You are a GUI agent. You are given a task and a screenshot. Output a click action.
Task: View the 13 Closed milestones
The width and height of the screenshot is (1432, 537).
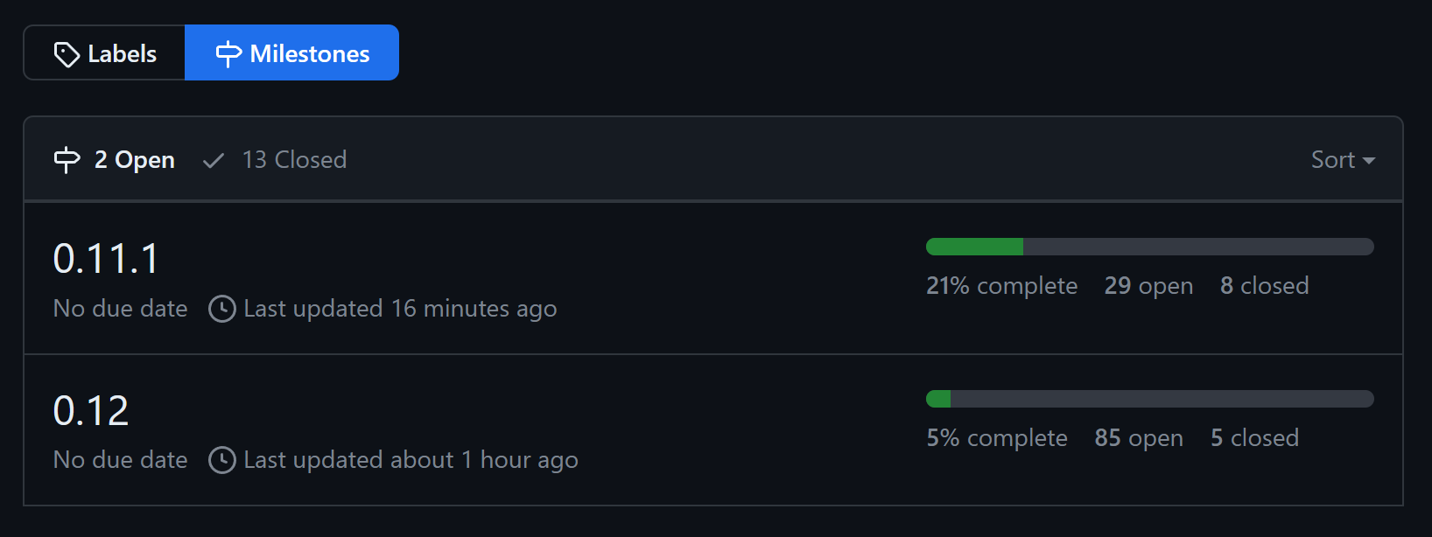(x=294, y=160)
